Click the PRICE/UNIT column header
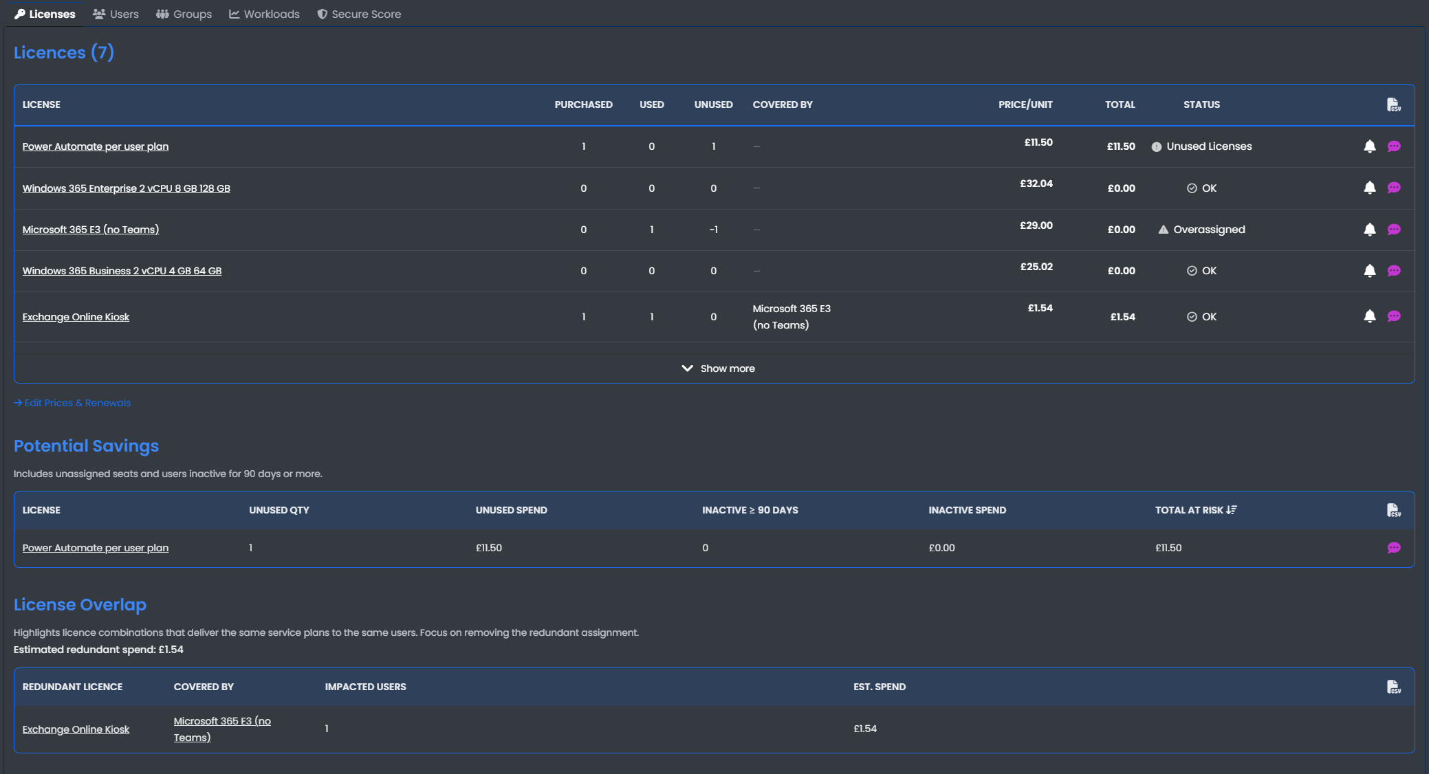Image resolution: width=1429 pixels, height=774 pixels. pyautogui.click(x=1025, y=104)
